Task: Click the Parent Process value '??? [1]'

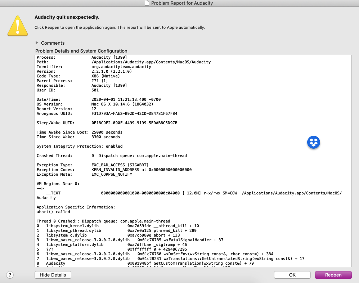Action: coord(100,81)
